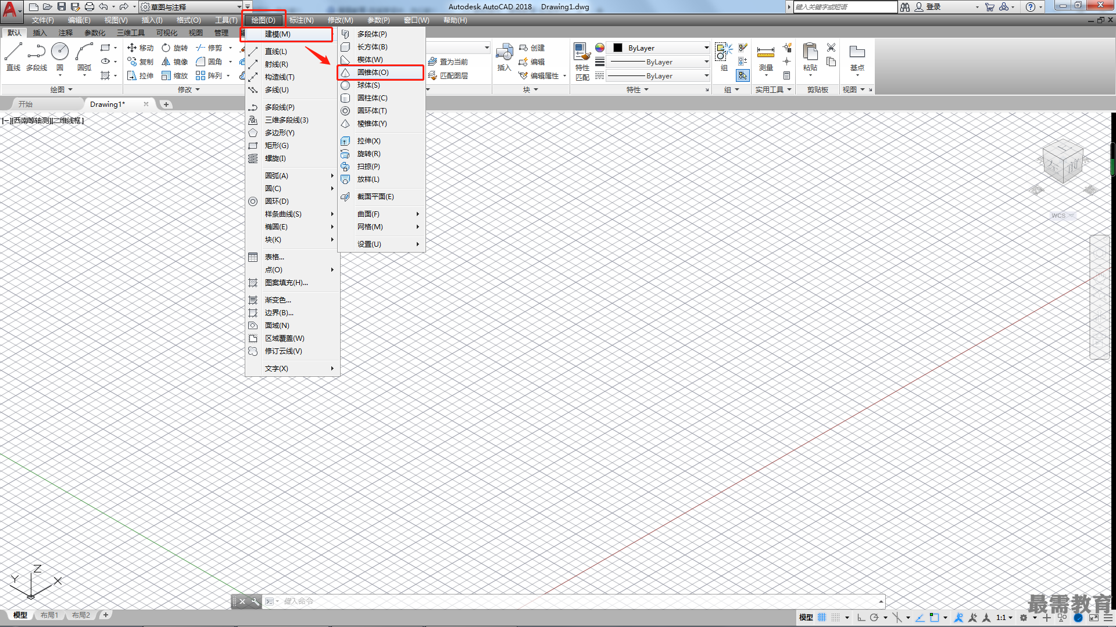Viewport: 1116px width, 627px height.
Task: Click the 创建 block create button
Action: pyautogui.click(x=532, y=48)
